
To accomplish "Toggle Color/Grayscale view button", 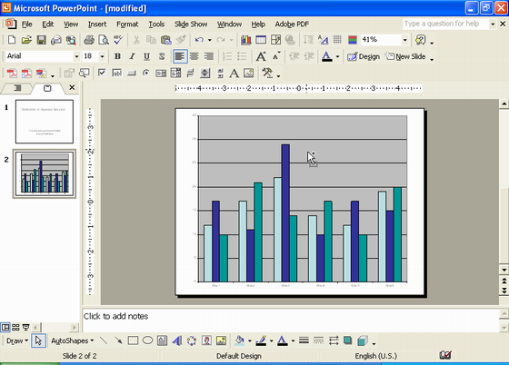I will coord(353,40).
